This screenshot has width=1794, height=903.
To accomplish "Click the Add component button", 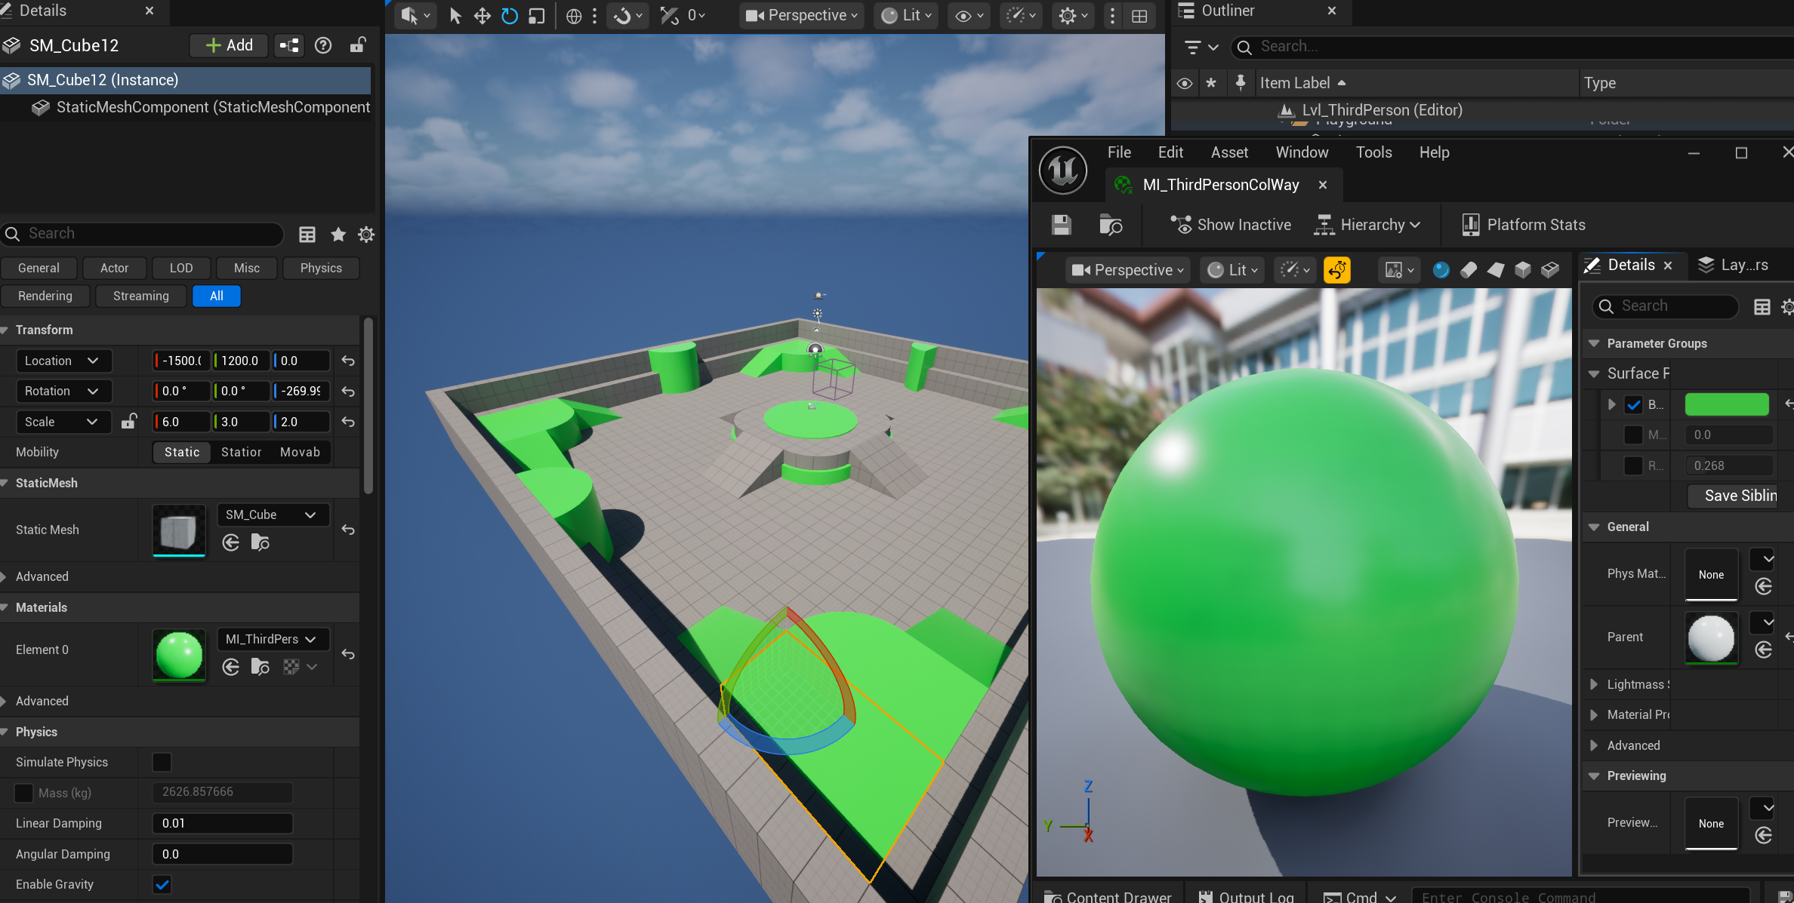I will (229, 45).
